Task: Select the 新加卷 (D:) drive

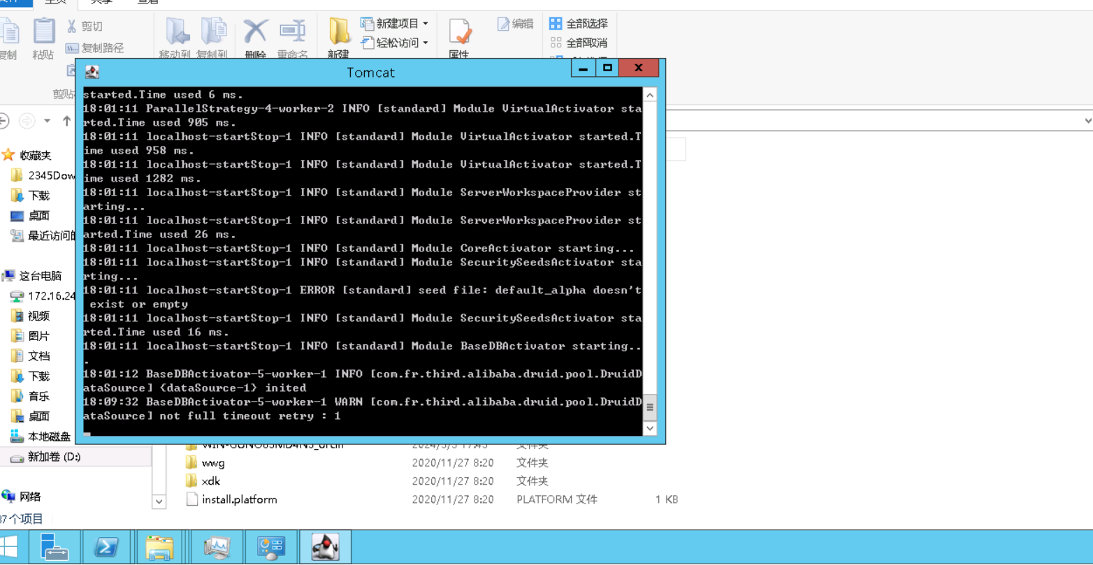Action: click(x=46, y=457)
